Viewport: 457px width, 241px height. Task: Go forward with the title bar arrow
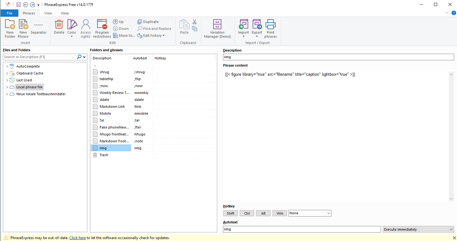[x=32, y=4]
